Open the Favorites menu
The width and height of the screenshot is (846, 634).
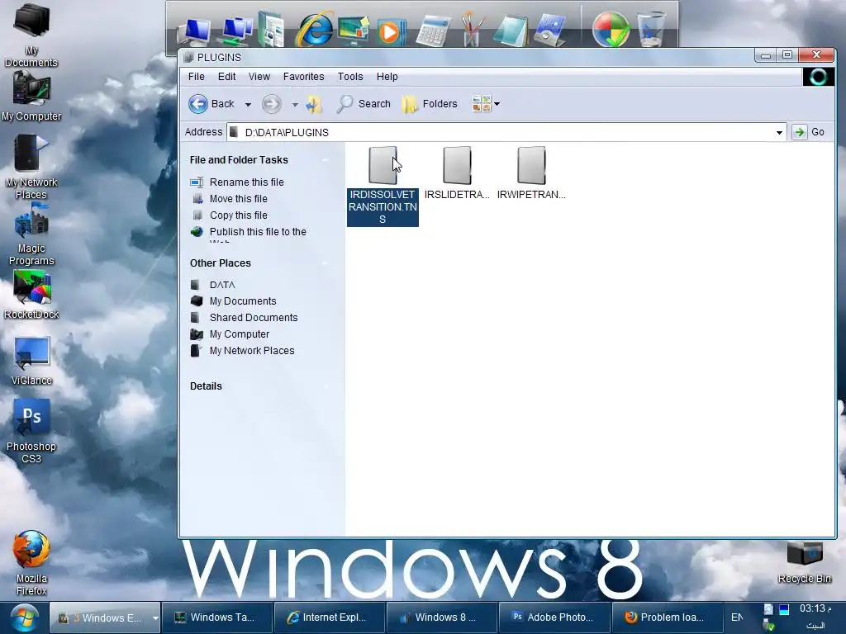304,77
